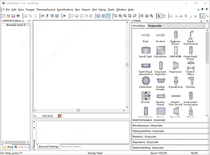Select the Batch Tank UnitOp
Viewport: 210px width, 155px height.
point(146,52)
